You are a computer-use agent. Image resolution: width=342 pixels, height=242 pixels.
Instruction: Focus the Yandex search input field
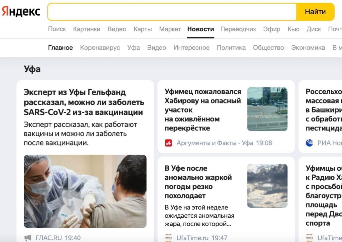[x=172, y=12]
